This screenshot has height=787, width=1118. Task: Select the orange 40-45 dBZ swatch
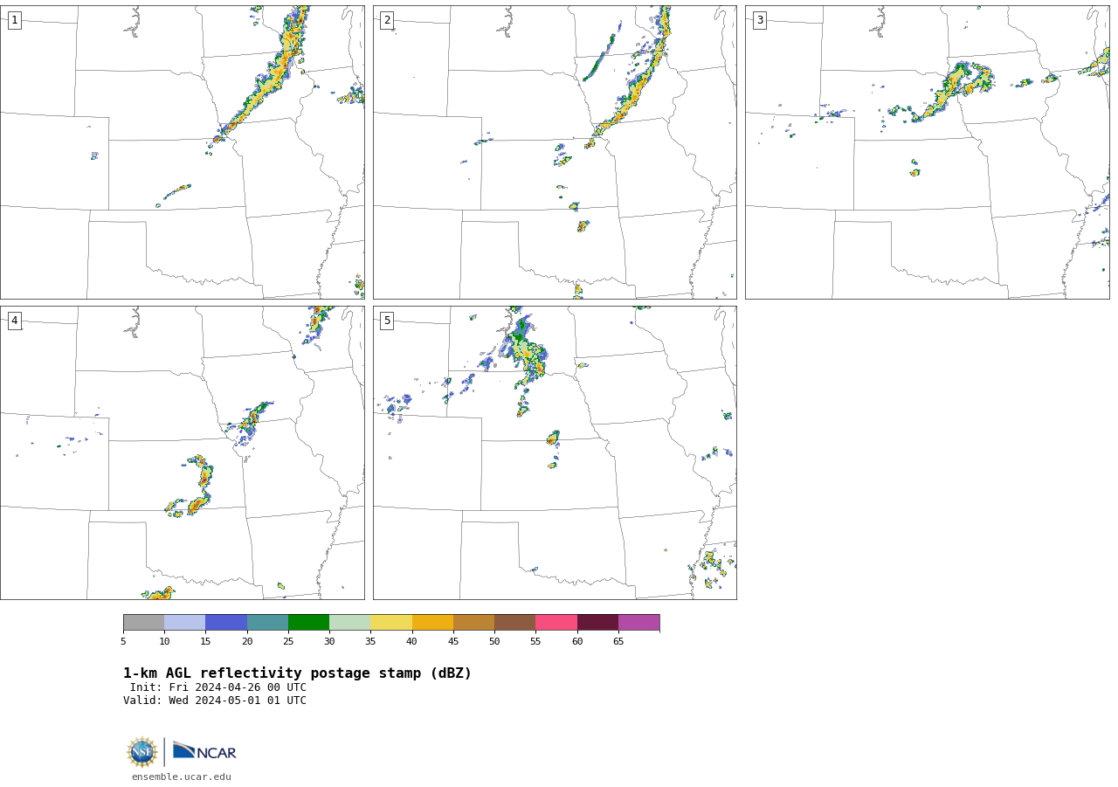[x=432, y=623]
